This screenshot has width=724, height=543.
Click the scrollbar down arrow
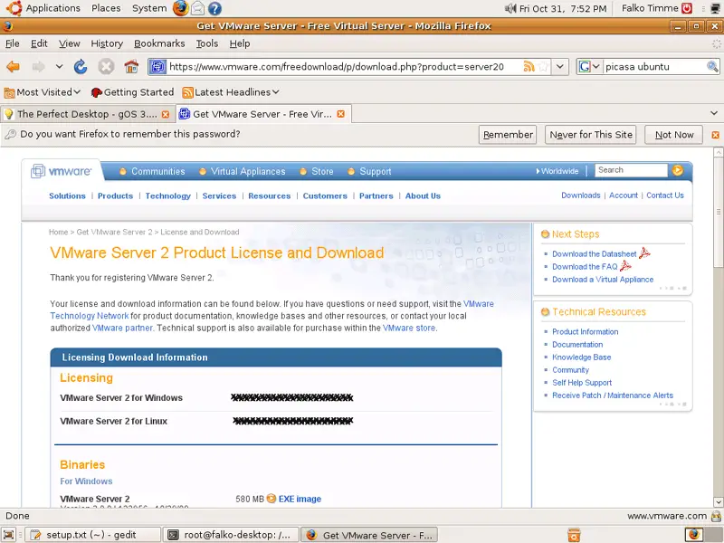(x=718, y=501)
